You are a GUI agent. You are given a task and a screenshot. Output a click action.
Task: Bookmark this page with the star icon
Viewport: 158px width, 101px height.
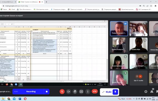[151, 6]
